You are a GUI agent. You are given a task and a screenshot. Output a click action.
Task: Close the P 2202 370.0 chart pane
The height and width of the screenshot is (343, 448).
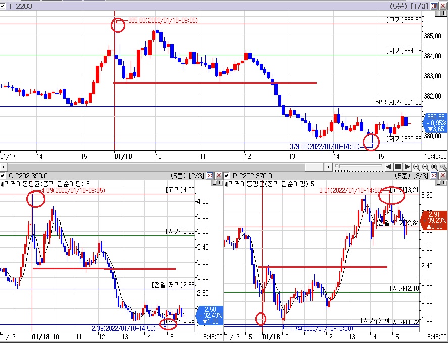[443, 175]
